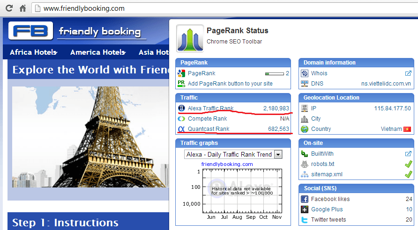Click the Eiffel Tower banner image
Viewport: 418px width, 230px height.
pyautogui.click(x=90, y=137)
